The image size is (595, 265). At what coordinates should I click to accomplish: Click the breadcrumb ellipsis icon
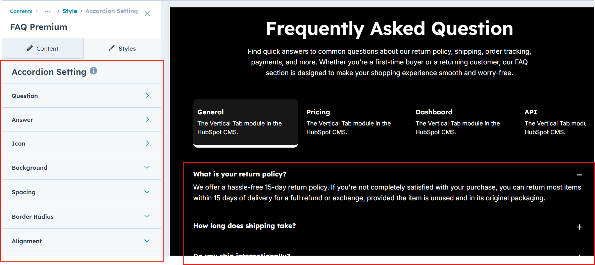pyautogui.click(x=48, y=11)
